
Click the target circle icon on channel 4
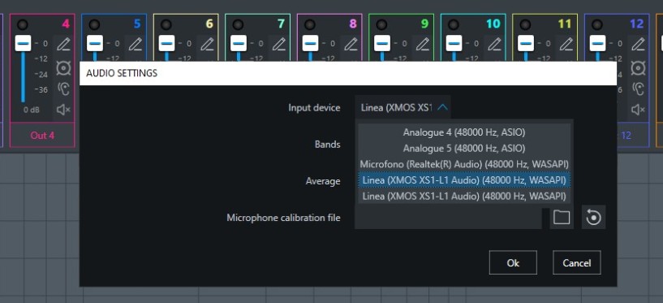pos(63,67)
